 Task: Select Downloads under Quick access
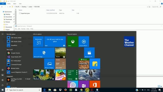click(9, 19)
